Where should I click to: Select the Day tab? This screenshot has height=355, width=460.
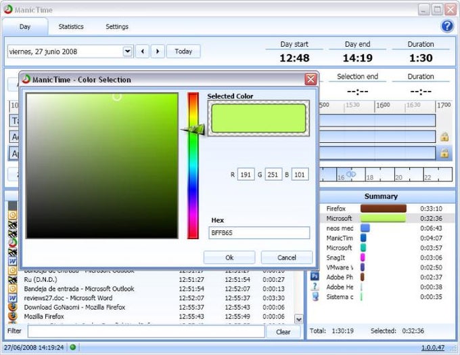(25, 26)
